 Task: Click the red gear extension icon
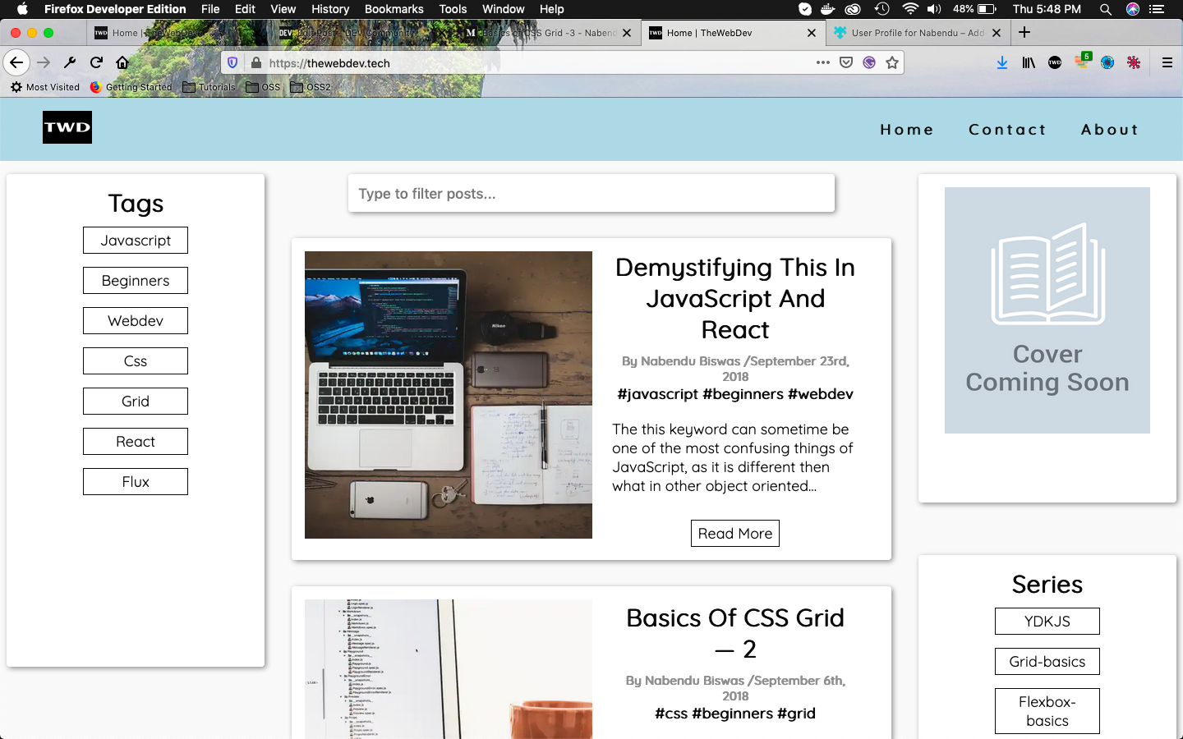[1134, 62]
